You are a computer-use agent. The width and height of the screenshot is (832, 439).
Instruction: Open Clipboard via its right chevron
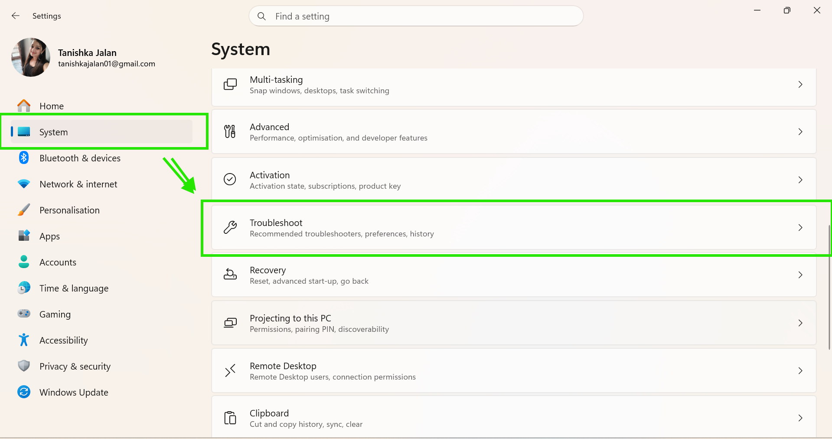800,418
